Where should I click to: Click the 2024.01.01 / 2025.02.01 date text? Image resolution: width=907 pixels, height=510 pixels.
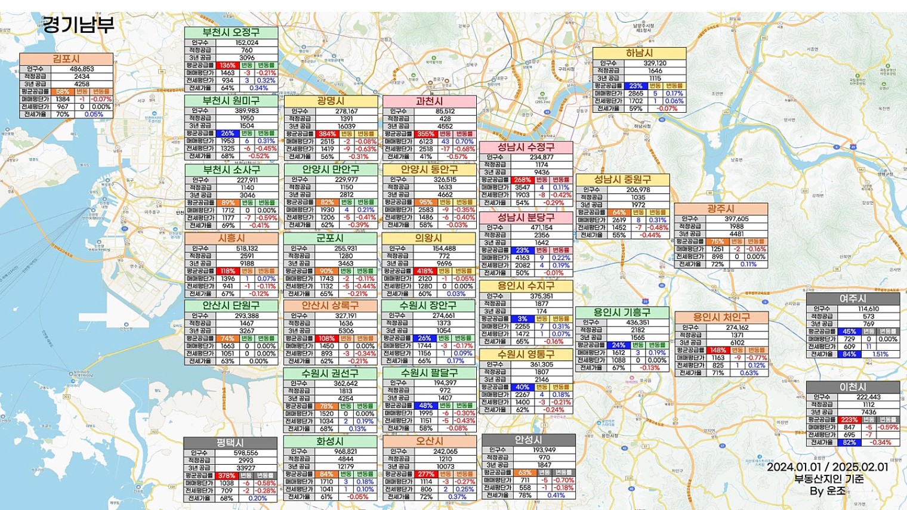click(x=827, y=466)
